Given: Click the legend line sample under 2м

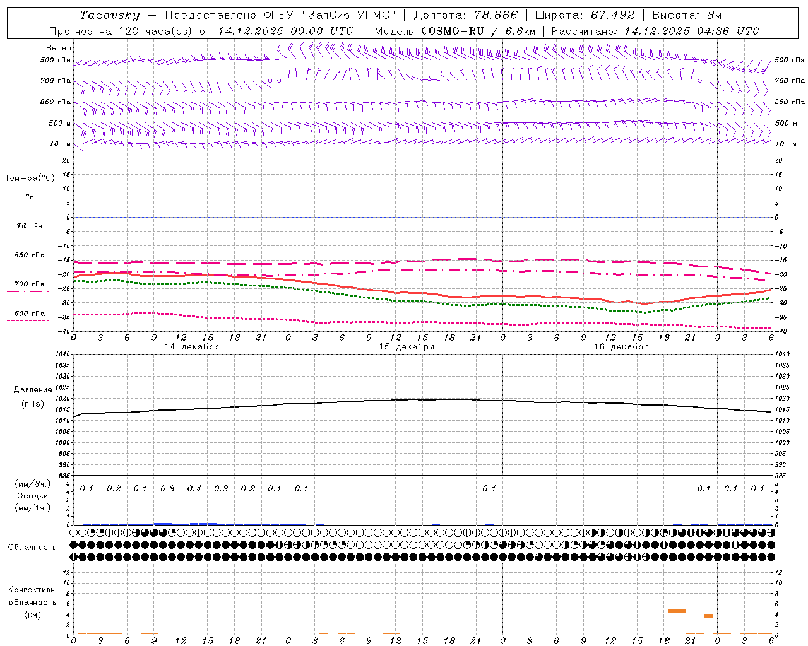Looking at the screenshot, I should pos(29,204).
